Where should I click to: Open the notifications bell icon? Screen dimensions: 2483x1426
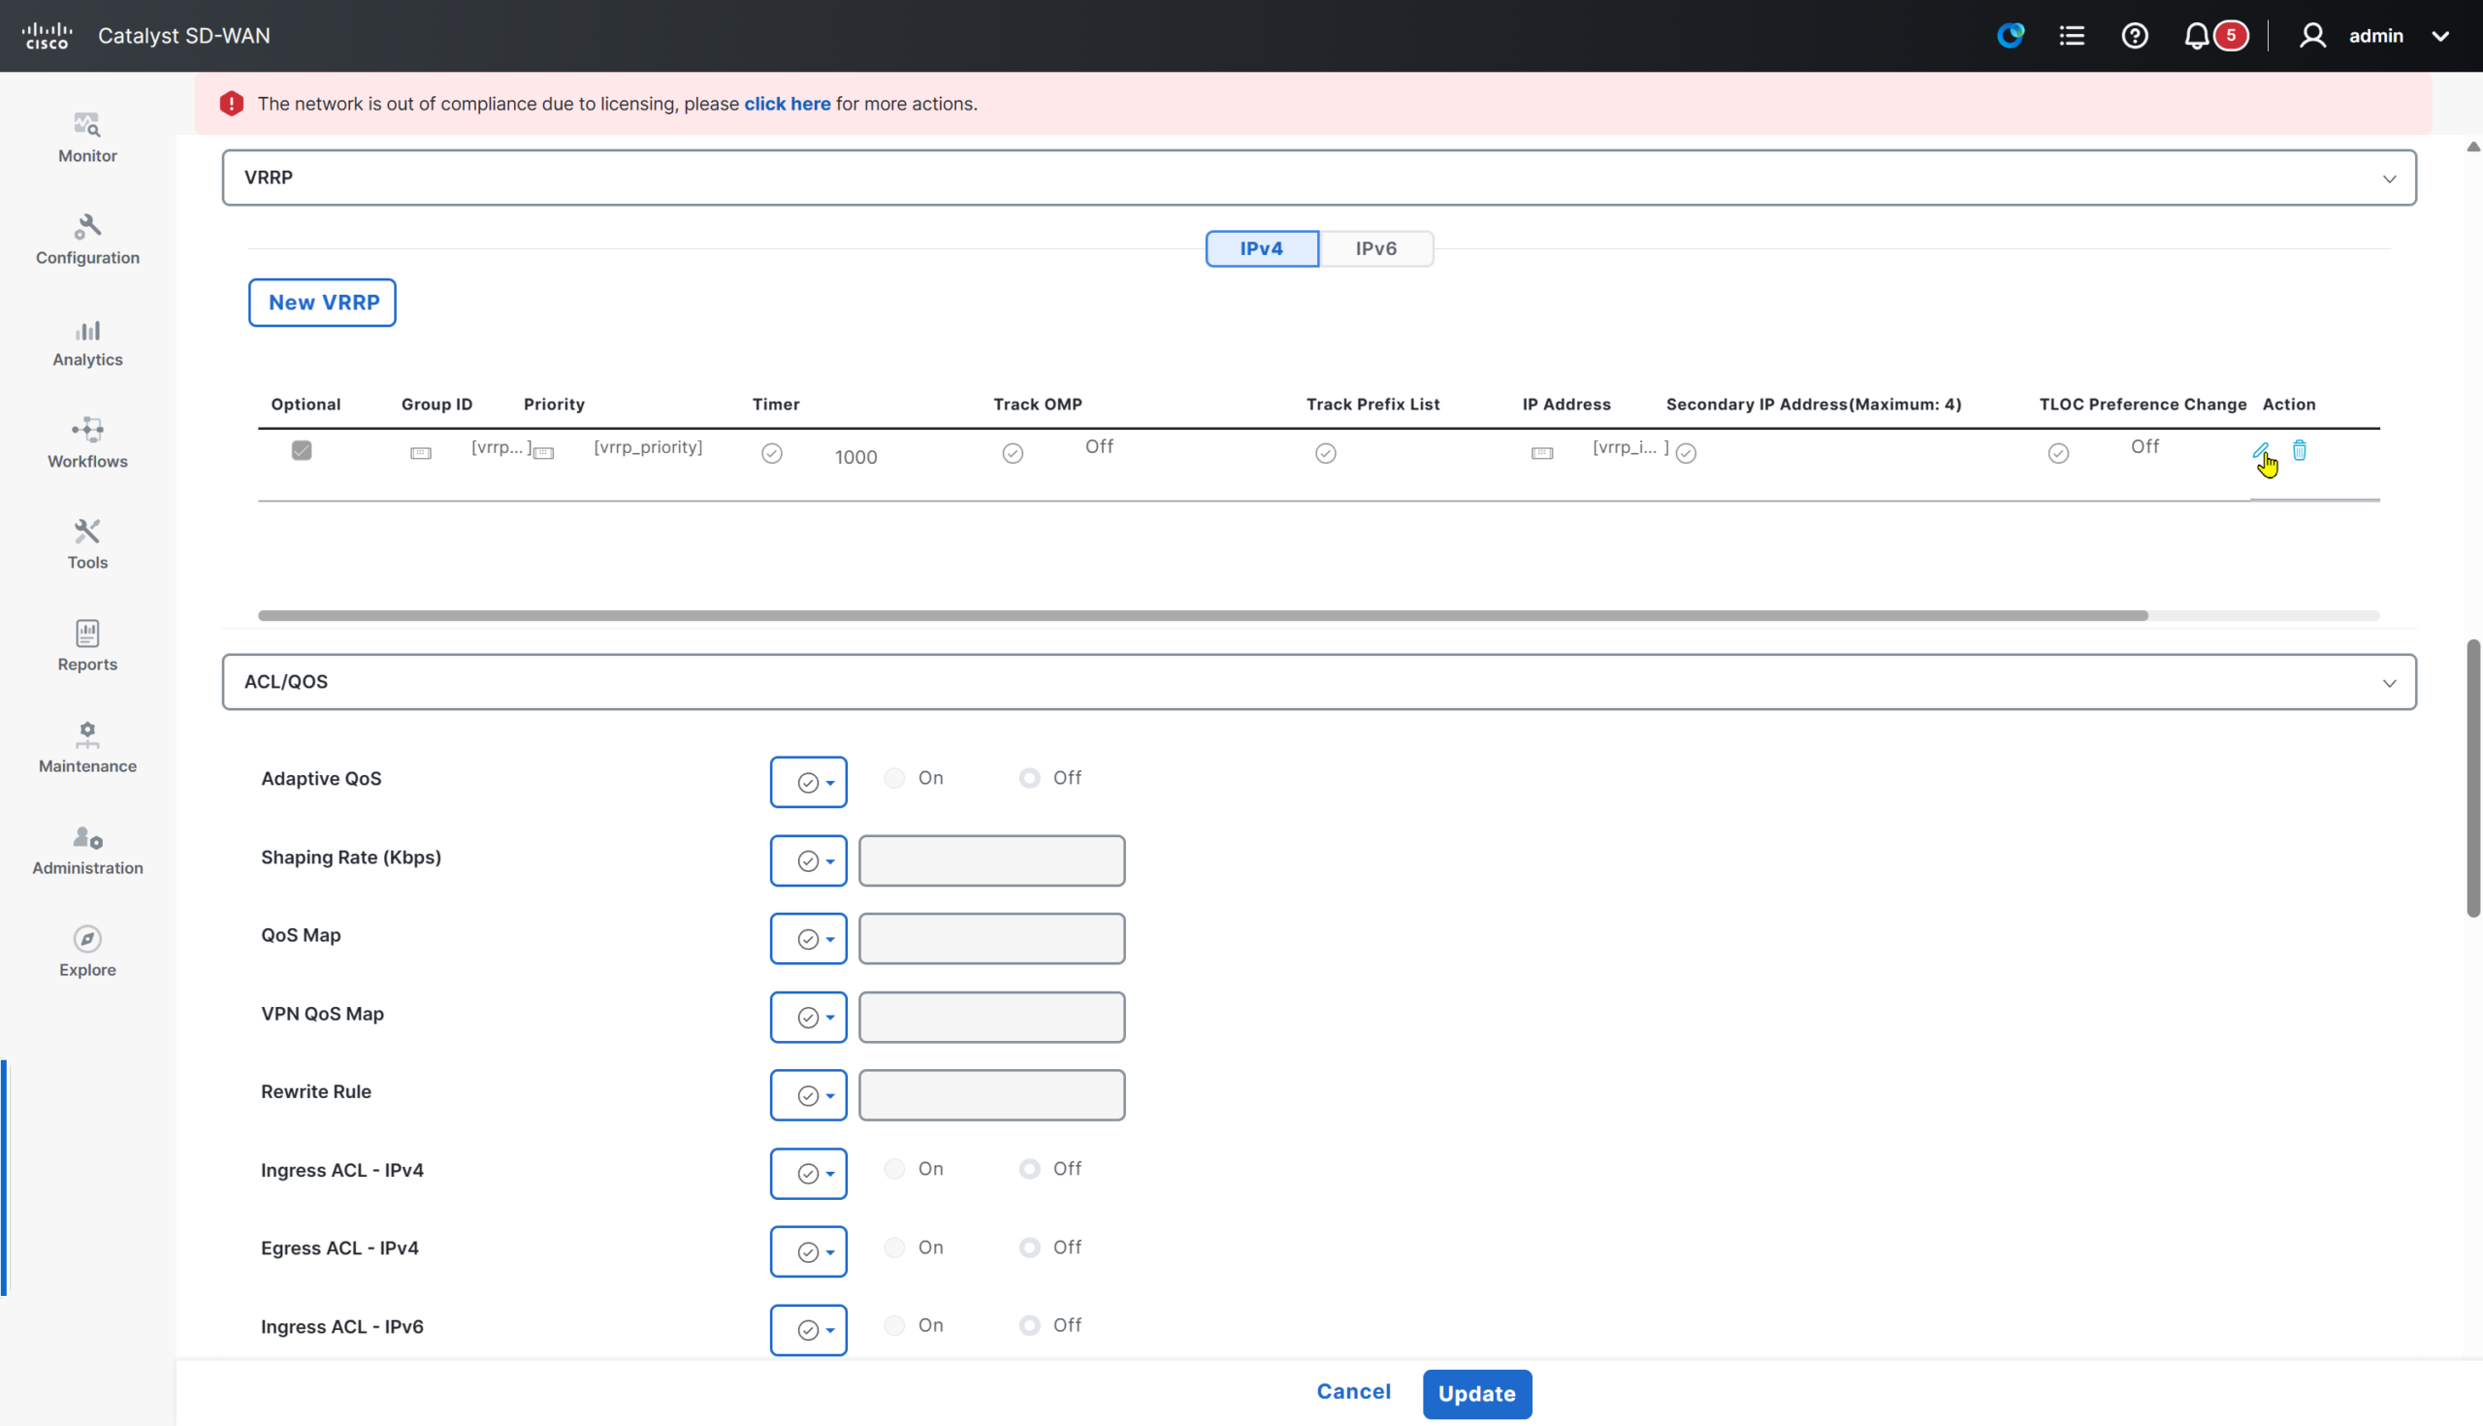pyautogui.click(x=2196, y=36)
